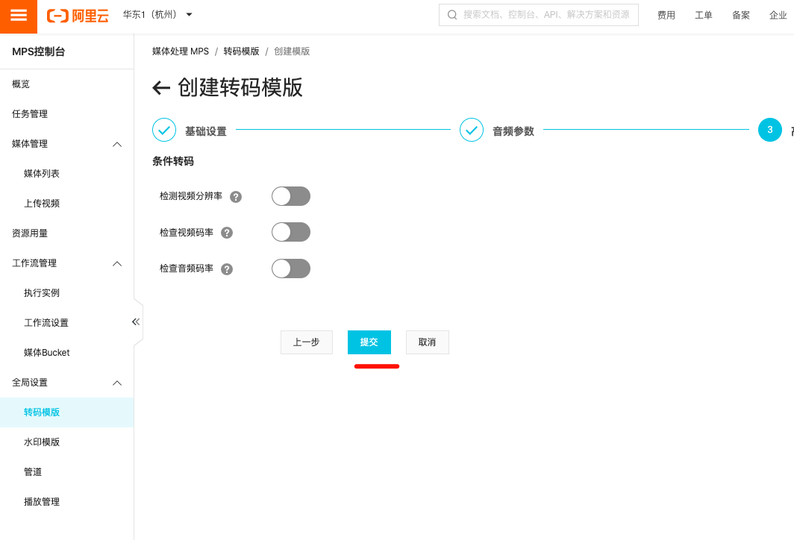Click the Alibaba Cloud logo
794x540 pixels.
(78, 16)
